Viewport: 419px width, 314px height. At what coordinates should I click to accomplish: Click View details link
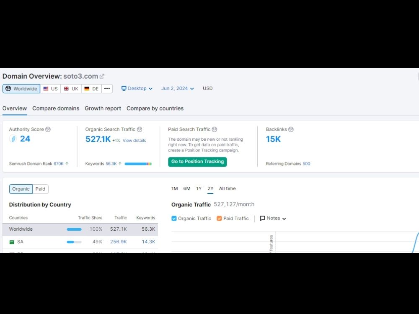[134, 140]
